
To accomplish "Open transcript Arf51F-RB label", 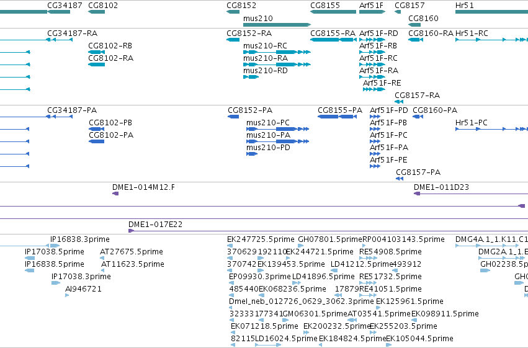I will coord(378,46).
